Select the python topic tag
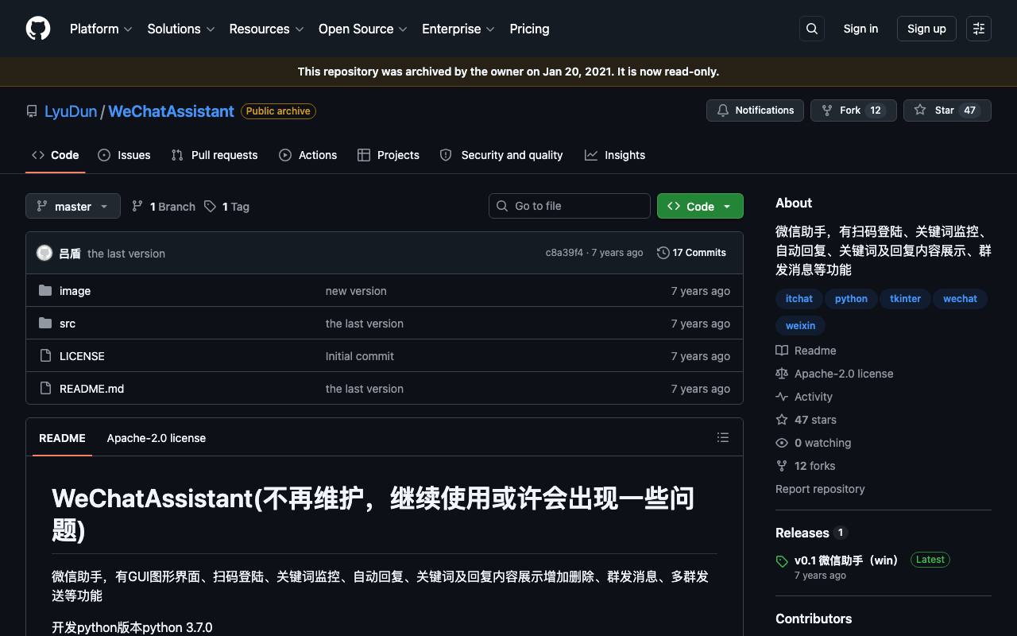This screenshot has width=1017, height=636. [x=851, y=299]
